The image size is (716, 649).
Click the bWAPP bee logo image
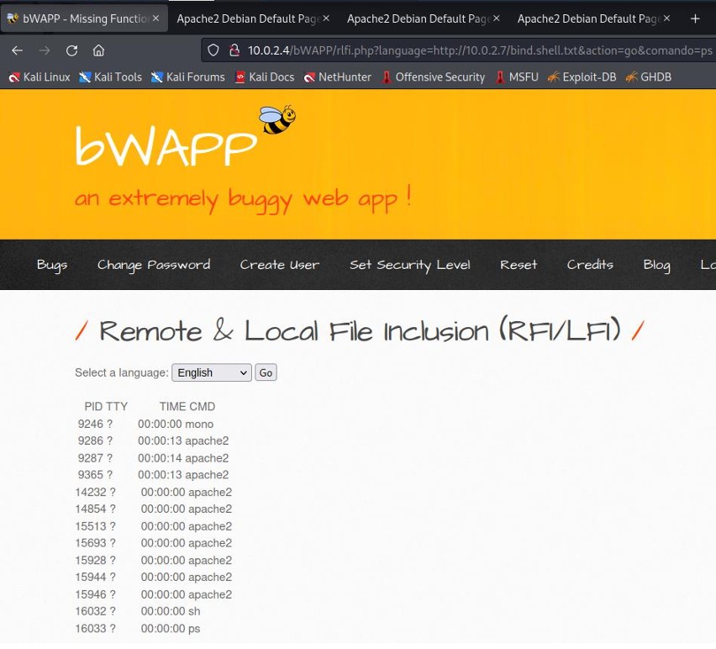coord(277,119)
